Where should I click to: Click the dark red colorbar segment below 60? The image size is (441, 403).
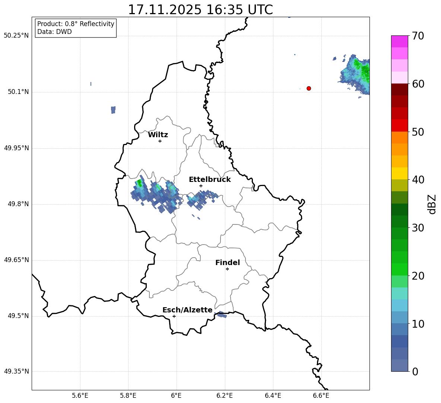pyautogui.click(x=399, y=89)
